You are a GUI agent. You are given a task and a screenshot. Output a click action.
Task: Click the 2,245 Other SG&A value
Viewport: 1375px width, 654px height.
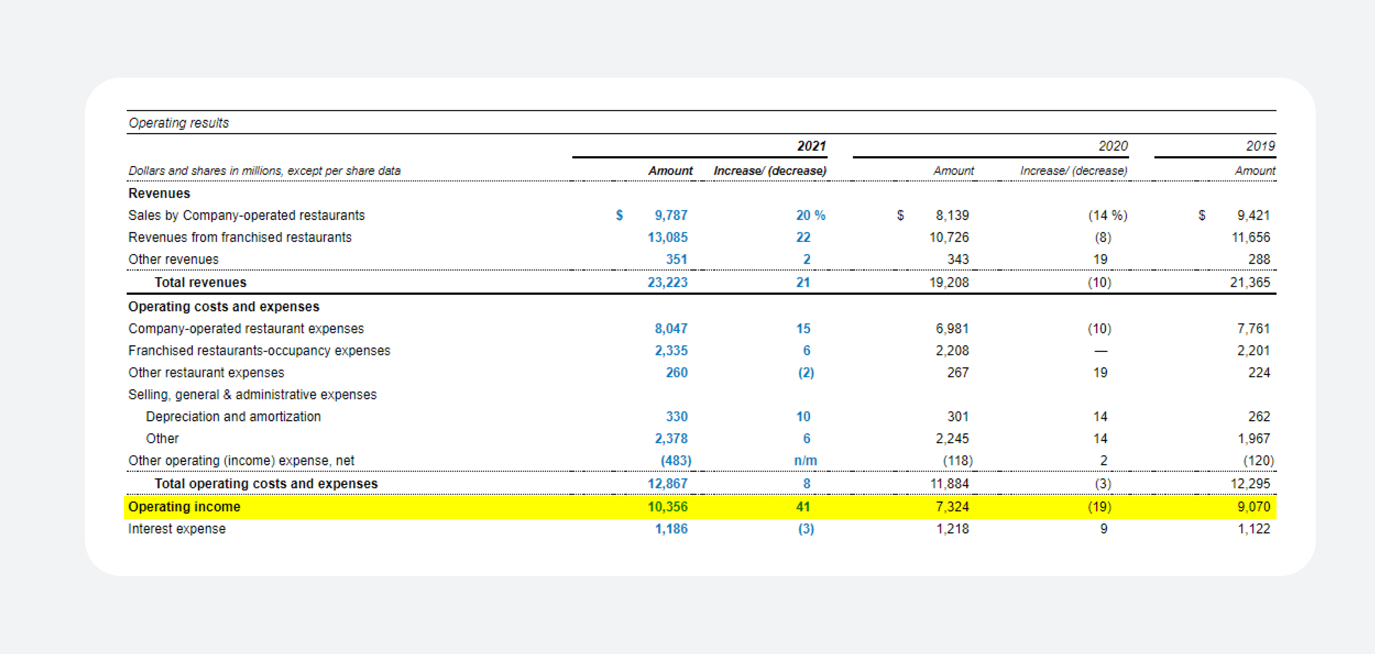[952, 438]
